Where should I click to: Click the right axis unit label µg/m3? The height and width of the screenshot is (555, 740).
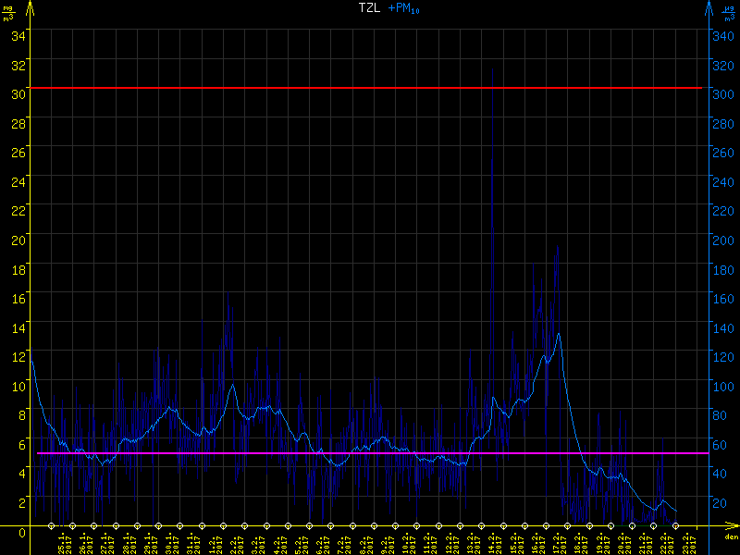tap(730, 11)
